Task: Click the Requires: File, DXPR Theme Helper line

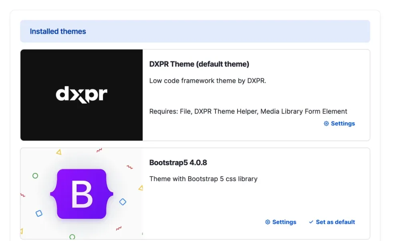Action: click(248, 112)
